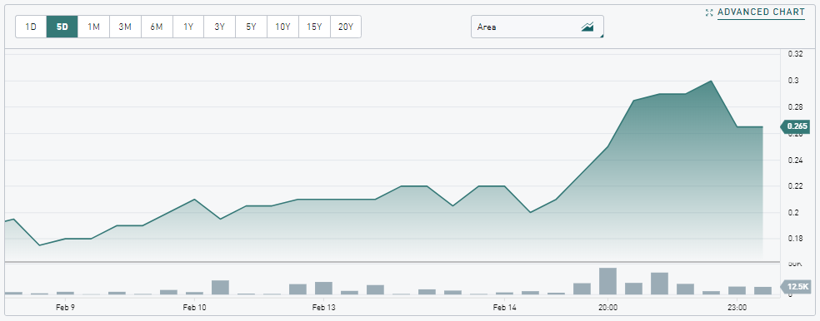Choose the 6M range
This screenshot has height=321, width=820.
(x=157, y=27)
